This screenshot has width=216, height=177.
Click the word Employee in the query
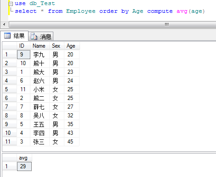(x=81, y=11)
